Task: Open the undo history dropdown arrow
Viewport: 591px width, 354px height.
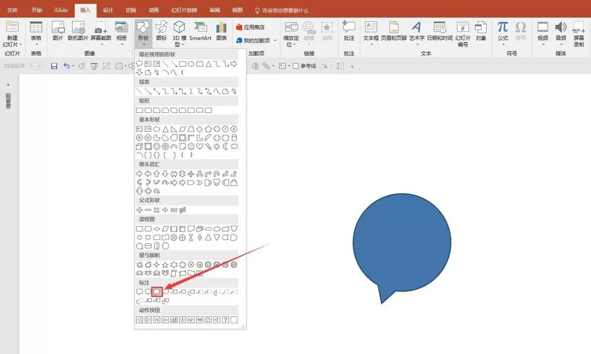Action: coord(73,66)
